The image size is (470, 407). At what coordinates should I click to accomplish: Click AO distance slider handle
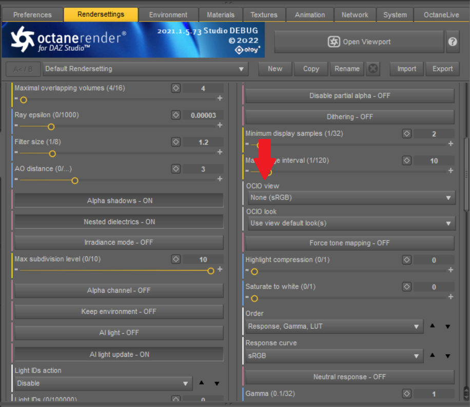coord(75,180)
